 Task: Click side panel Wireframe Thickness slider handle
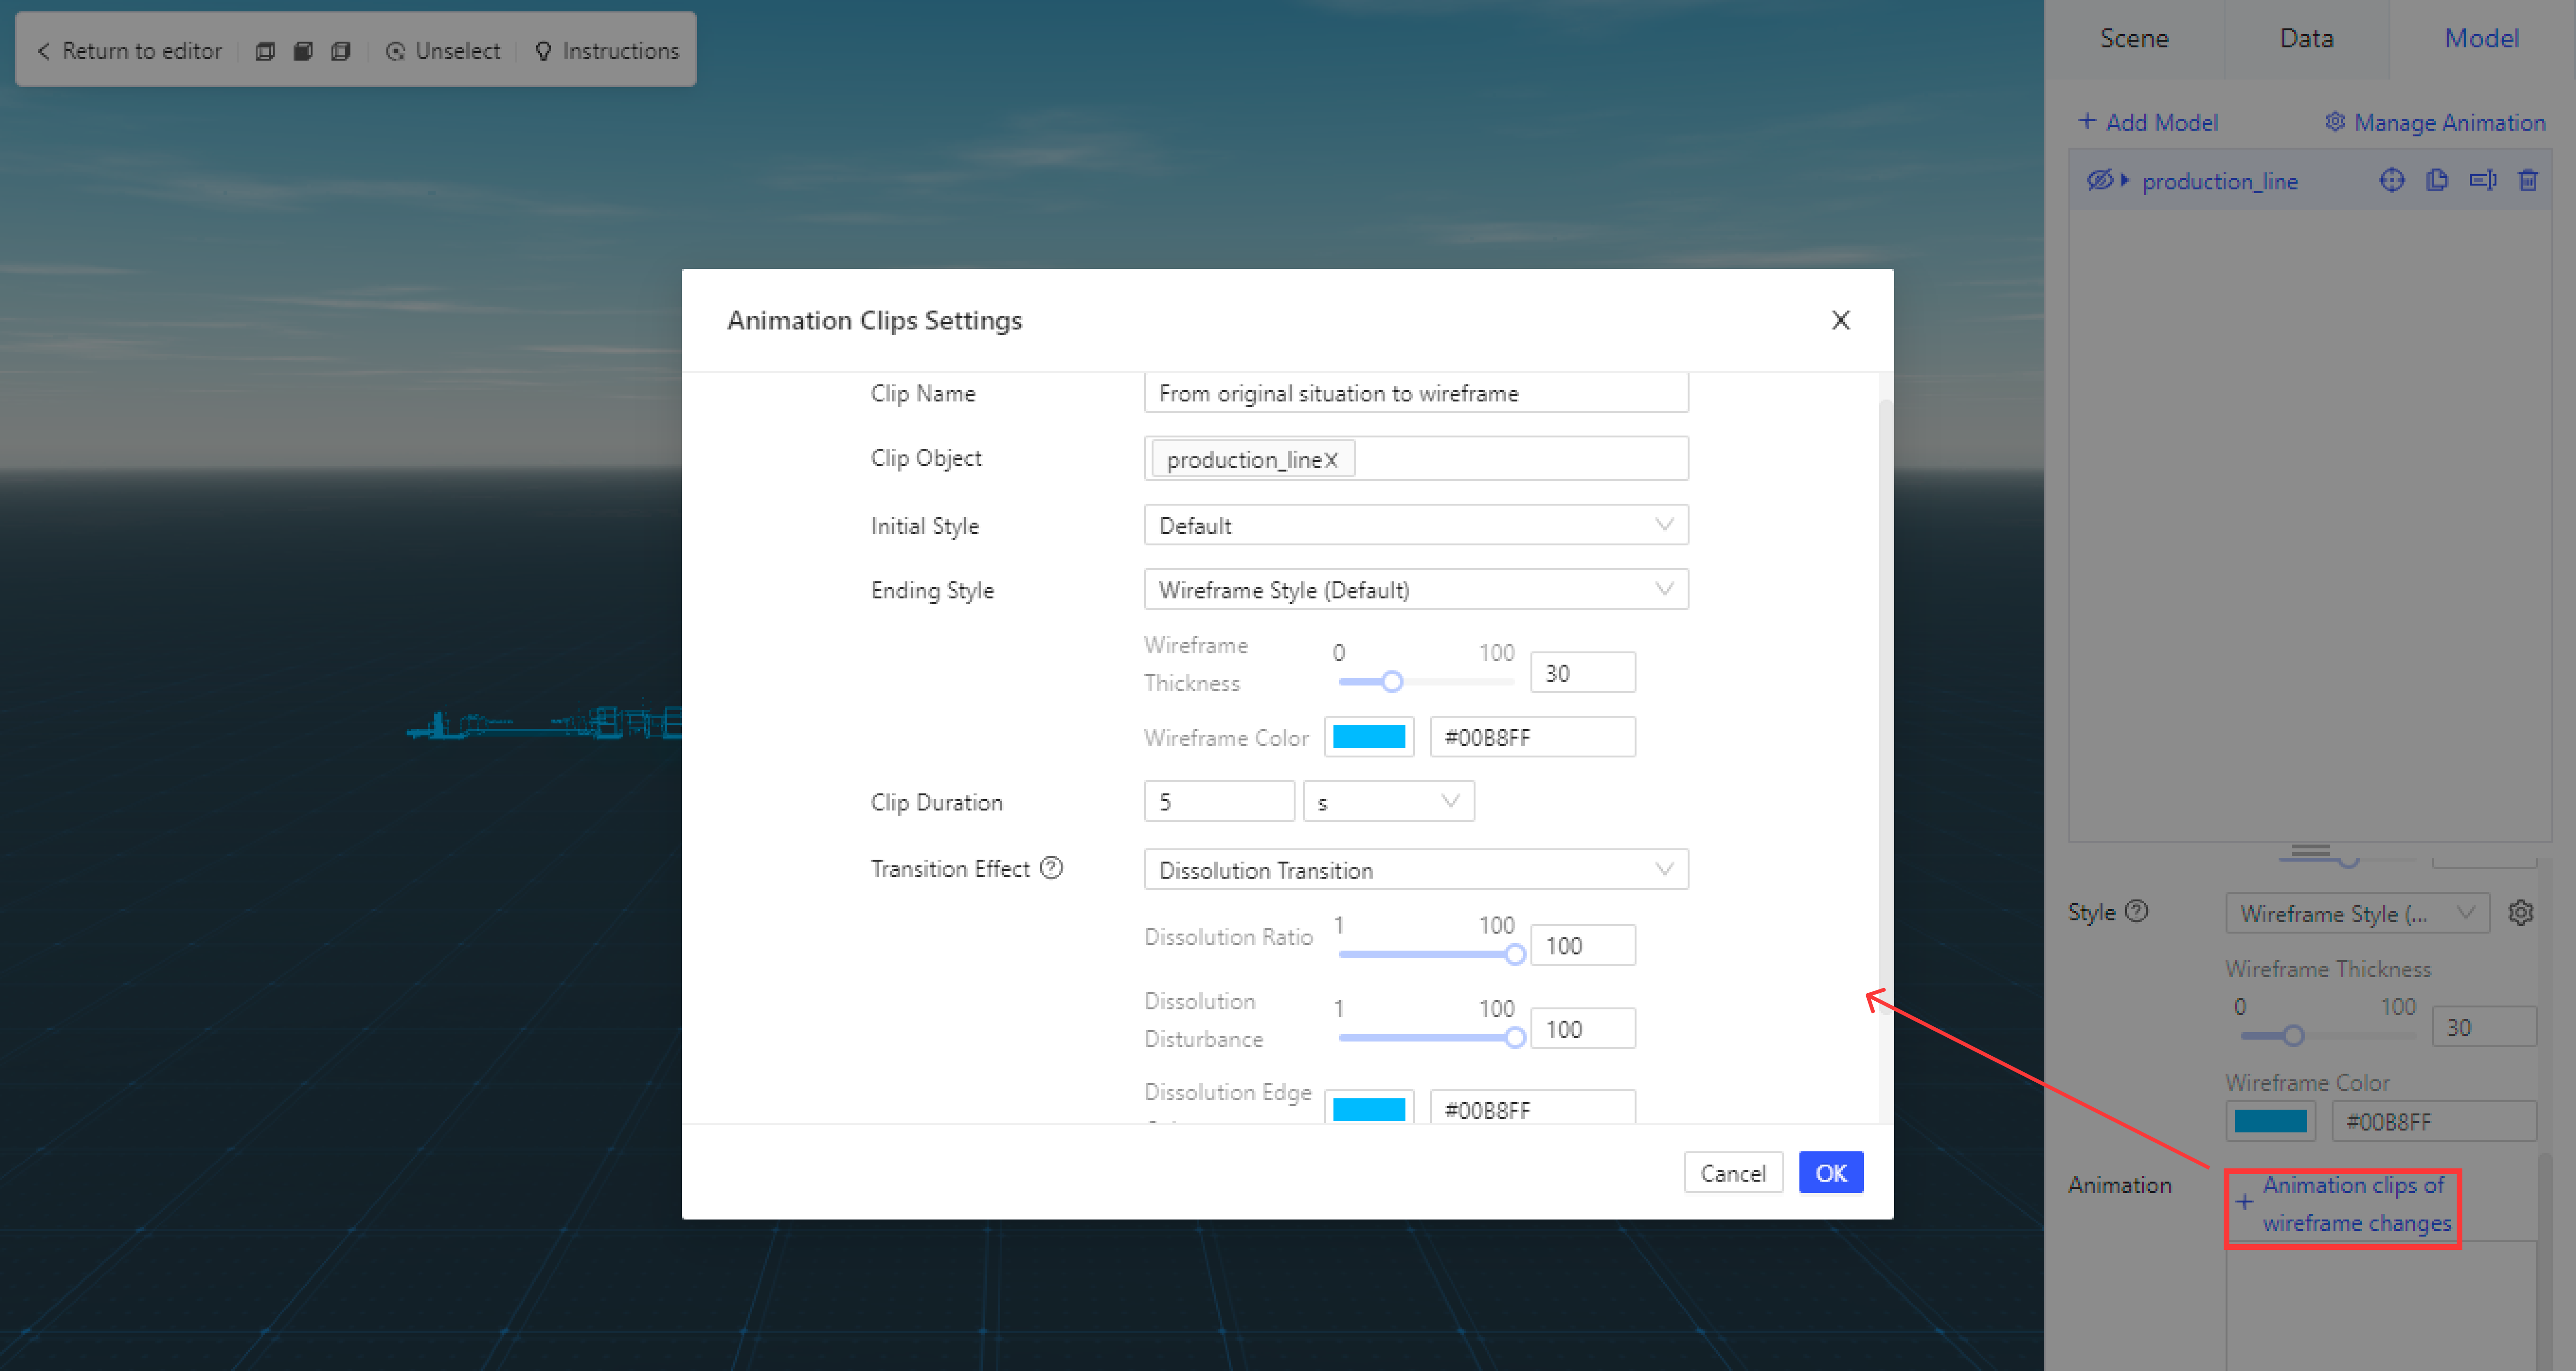[x=2293, y=1036]
